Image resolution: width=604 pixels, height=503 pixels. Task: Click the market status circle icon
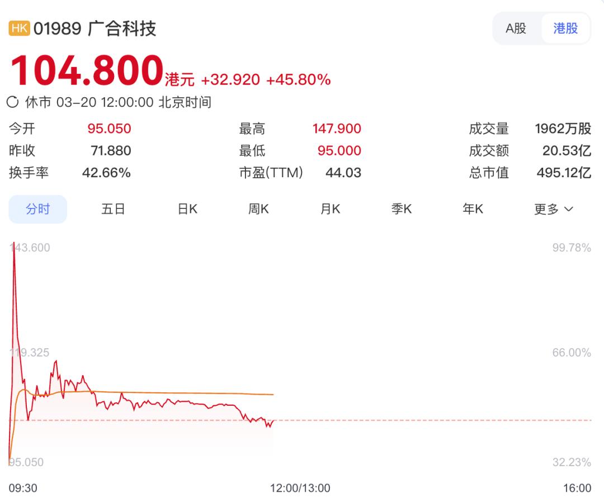pos(13,102)
